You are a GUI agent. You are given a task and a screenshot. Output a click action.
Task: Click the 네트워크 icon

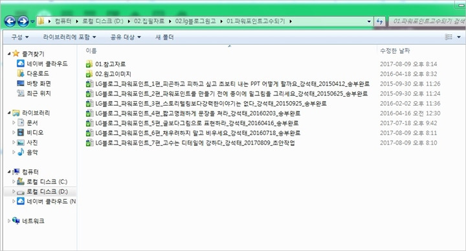pyautogui.click(x=16, y=221)
